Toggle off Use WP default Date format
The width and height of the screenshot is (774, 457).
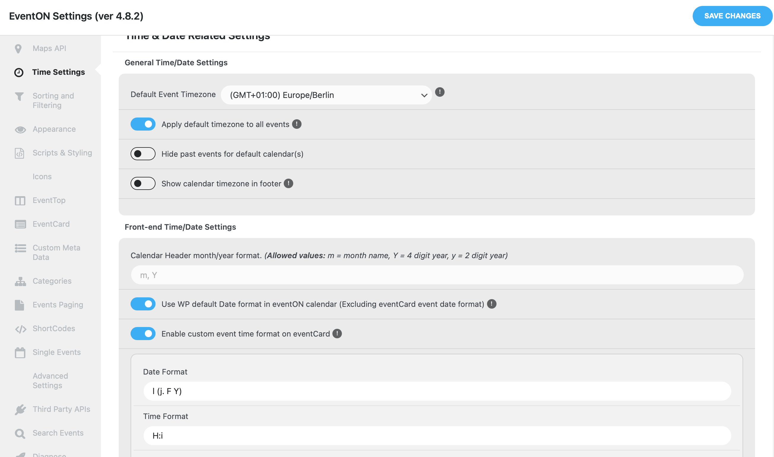[x=143, y=304]
